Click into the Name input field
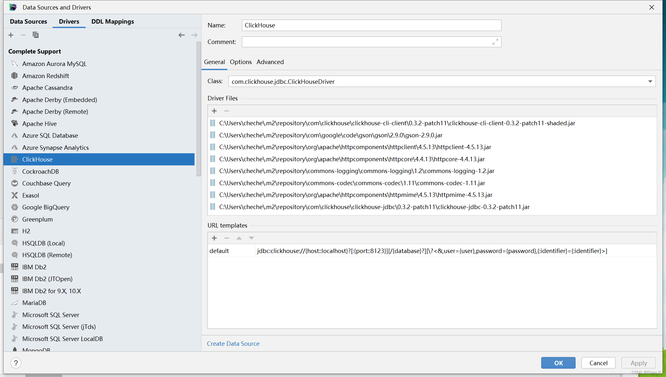Viewport: 666px width, 377px height. tap(371, 25)
